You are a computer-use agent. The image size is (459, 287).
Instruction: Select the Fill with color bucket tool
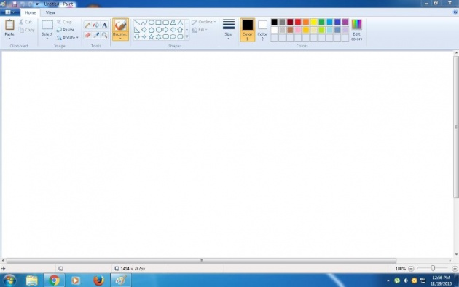(x=96, y=25)
